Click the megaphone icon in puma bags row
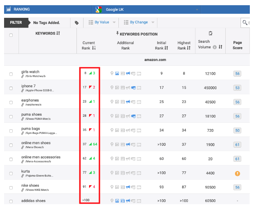Image resolution: width=258 pixels, height=212 pixels. (x=128, y=131)
